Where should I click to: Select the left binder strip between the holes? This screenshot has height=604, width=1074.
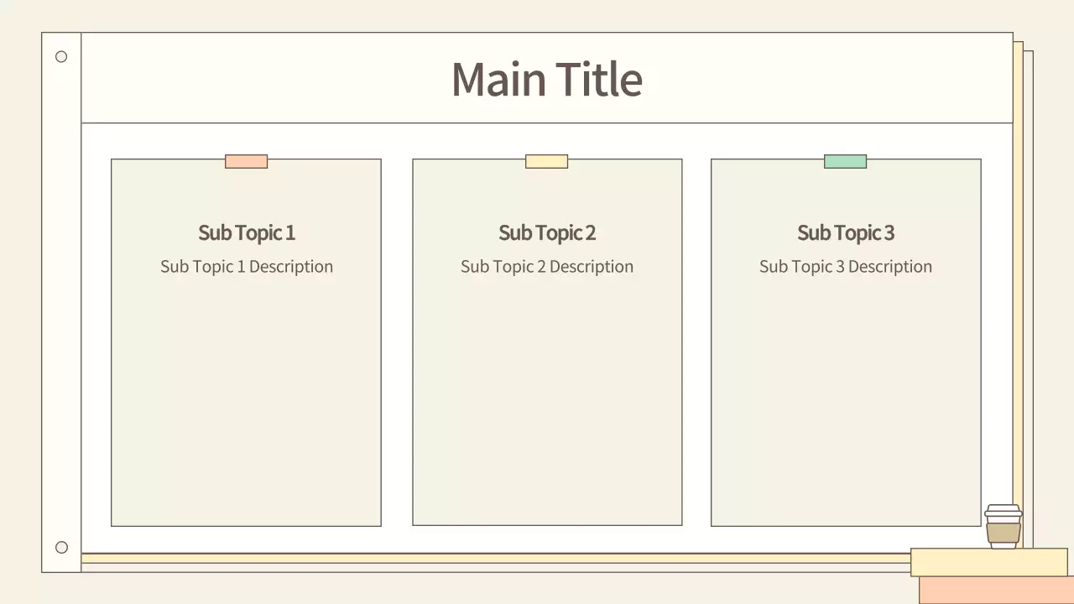coord(61,302)
